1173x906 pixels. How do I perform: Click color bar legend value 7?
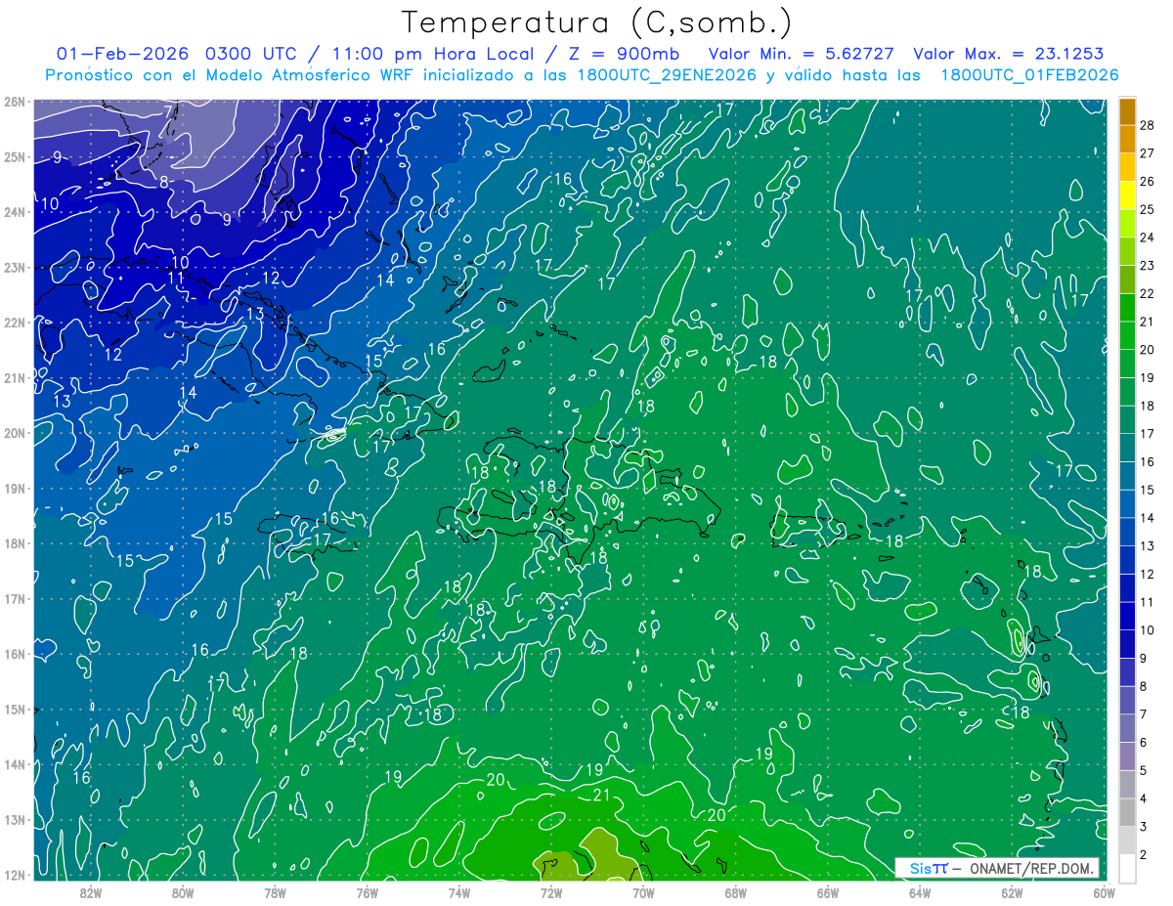pos(1144,714)
